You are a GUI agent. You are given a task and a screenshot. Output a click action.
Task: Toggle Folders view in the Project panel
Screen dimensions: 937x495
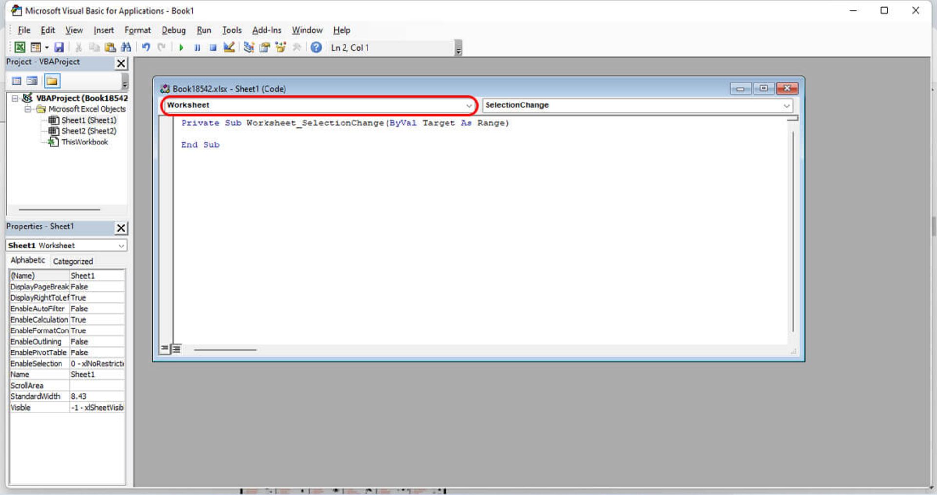[52, 81]
